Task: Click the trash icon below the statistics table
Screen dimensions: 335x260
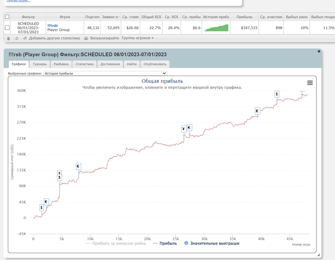Action: [8, 38]
